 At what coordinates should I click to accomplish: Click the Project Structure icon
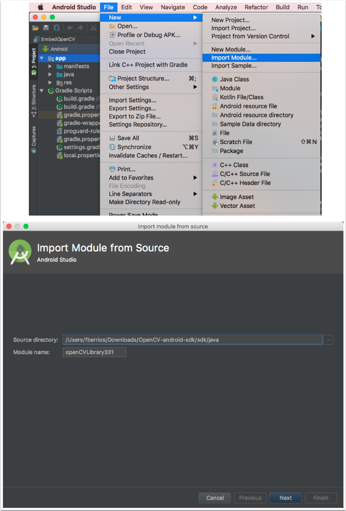click(112, 79)
